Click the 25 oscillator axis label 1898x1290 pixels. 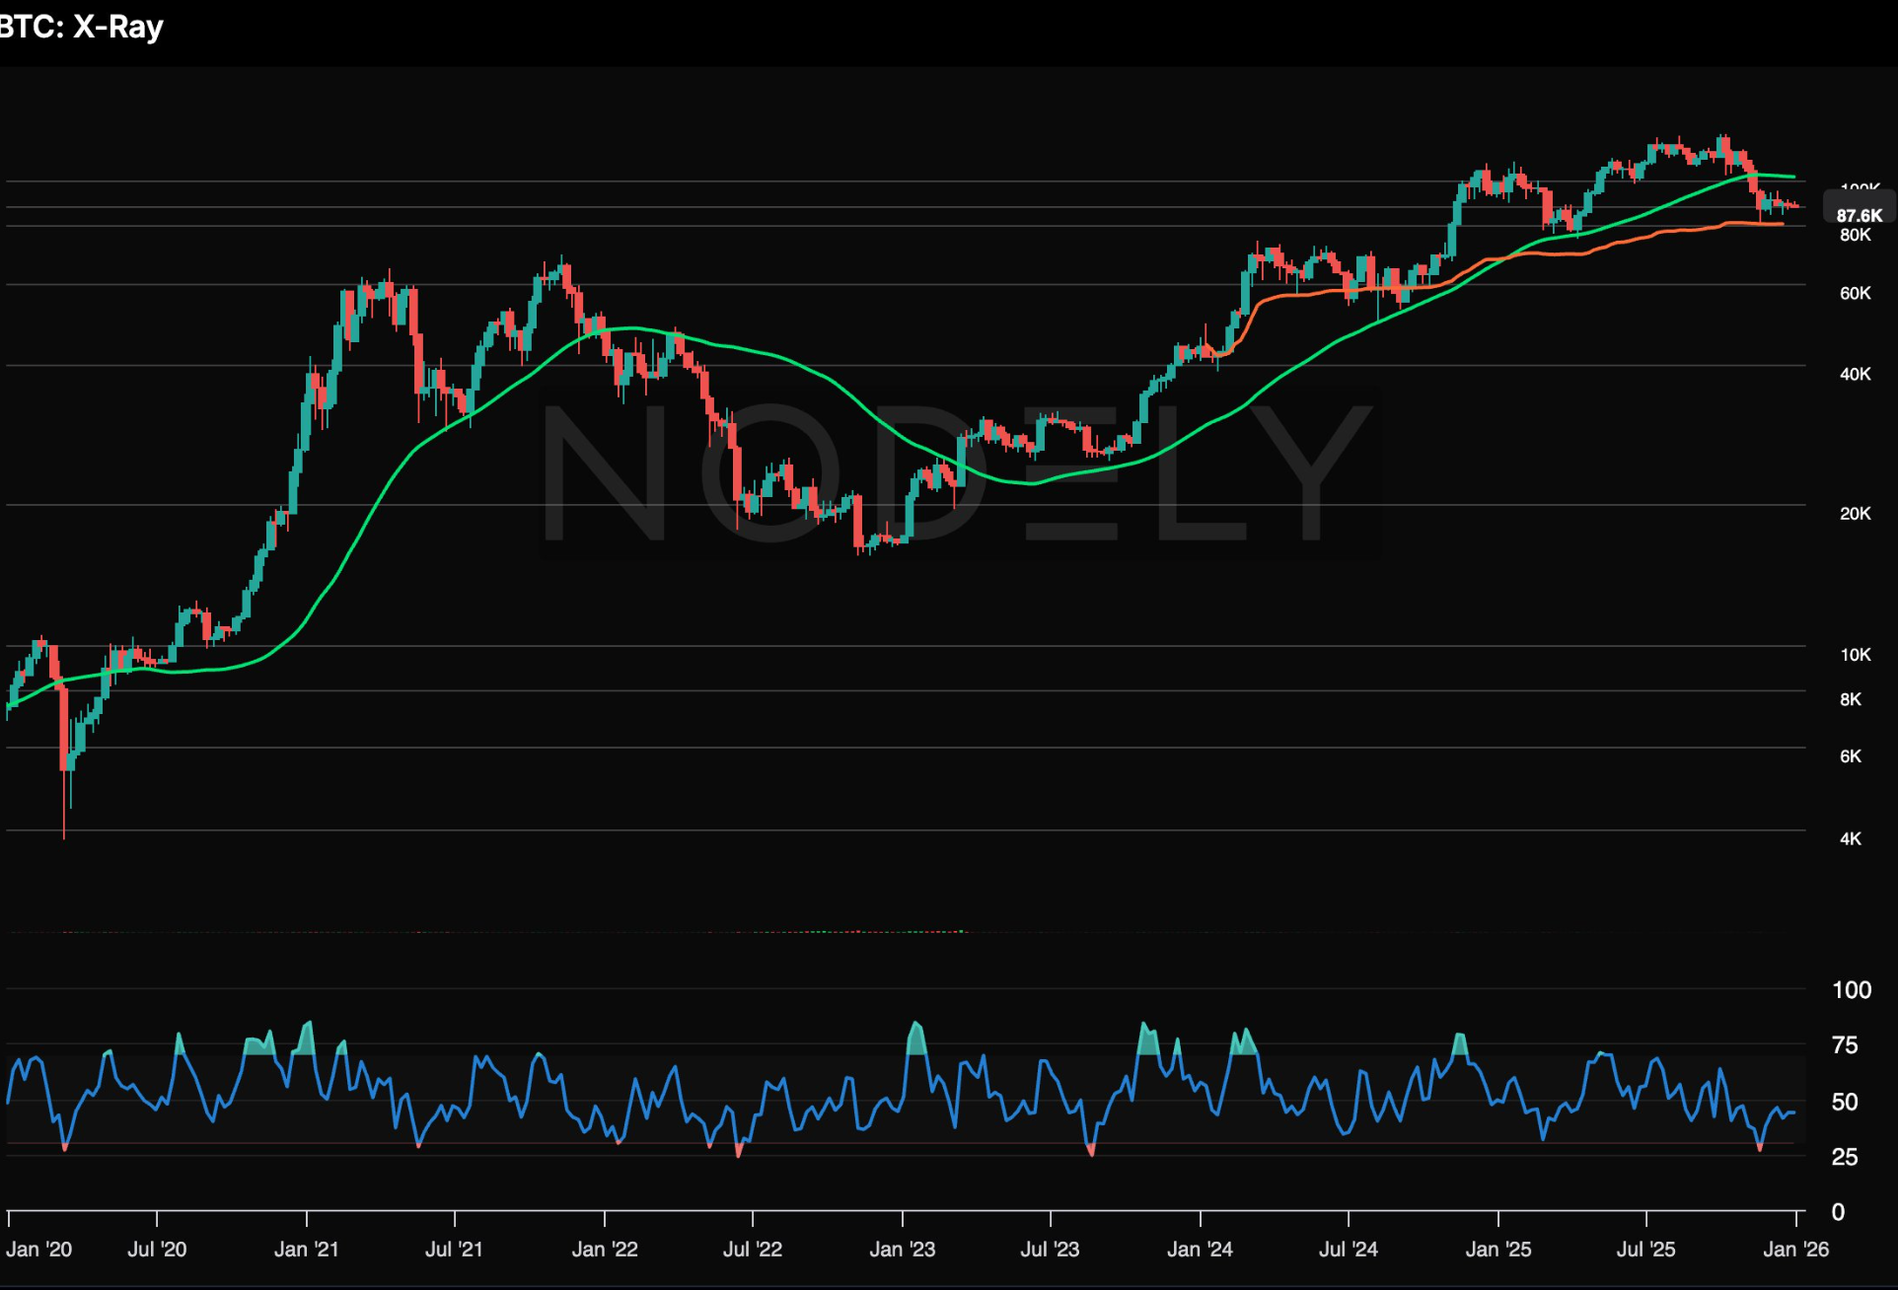click(x=1844, y=1157)
